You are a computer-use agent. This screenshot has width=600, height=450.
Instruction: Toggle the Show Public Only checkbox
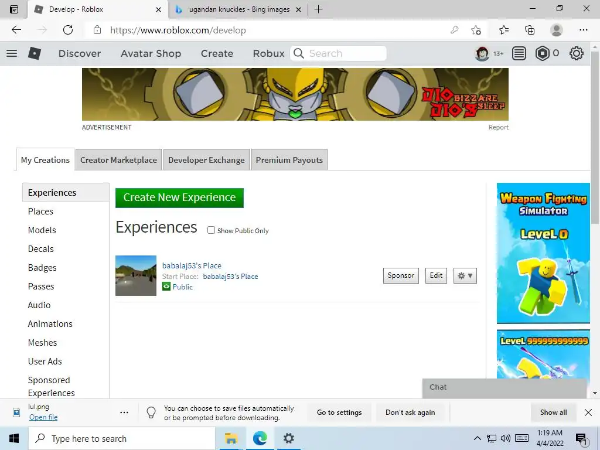pos(211,230)
